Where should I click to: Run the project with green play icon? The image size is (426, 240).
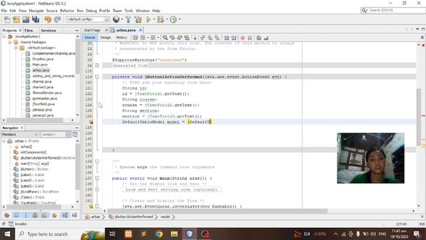point(148,19)
